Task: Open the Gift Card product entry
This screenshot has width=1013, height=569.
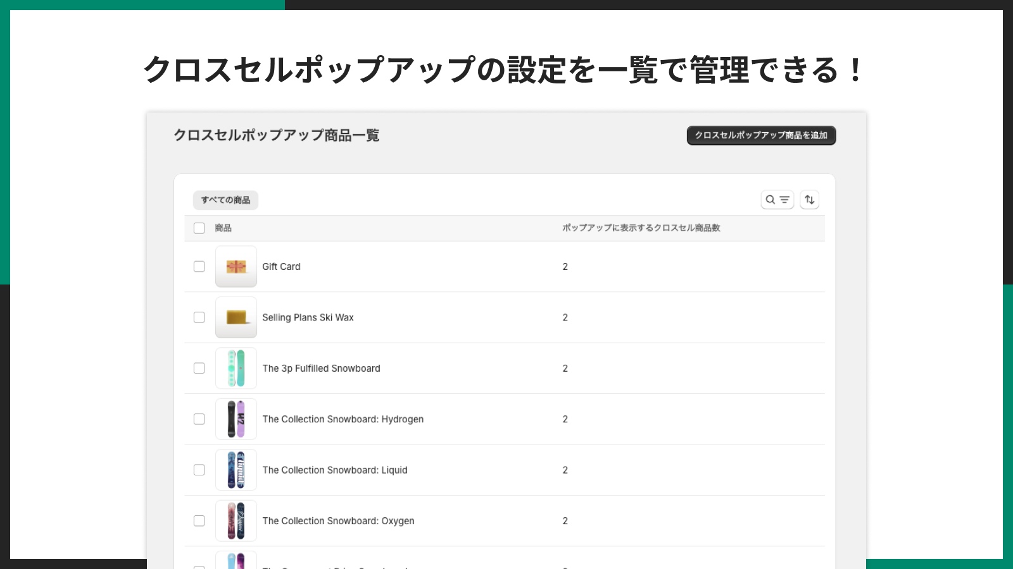Action: click(281, 266)
